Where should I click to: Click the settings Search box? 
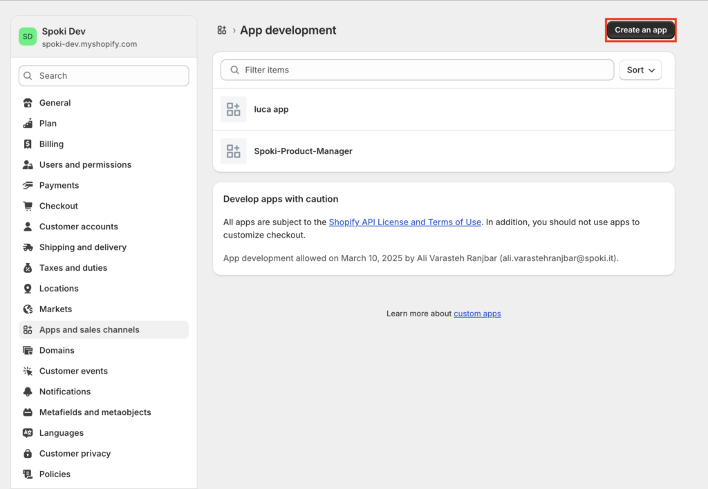[104, 76]
